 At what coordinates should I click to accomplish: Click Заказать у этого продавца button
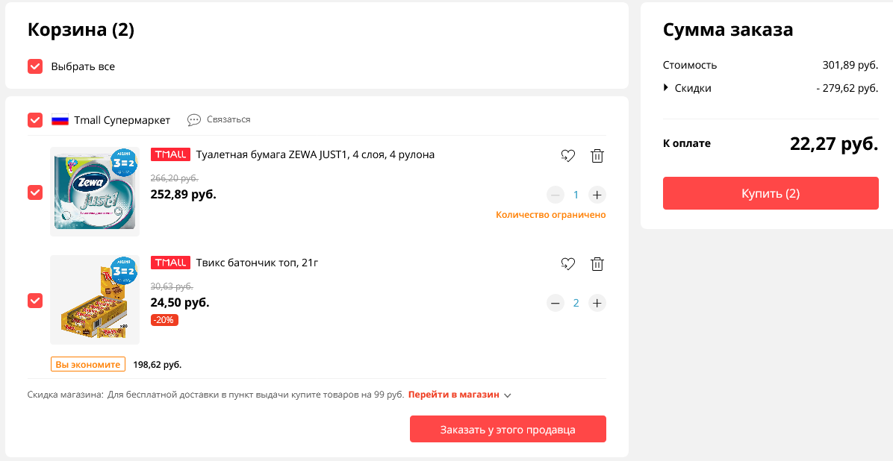click(x=508, y=429)
